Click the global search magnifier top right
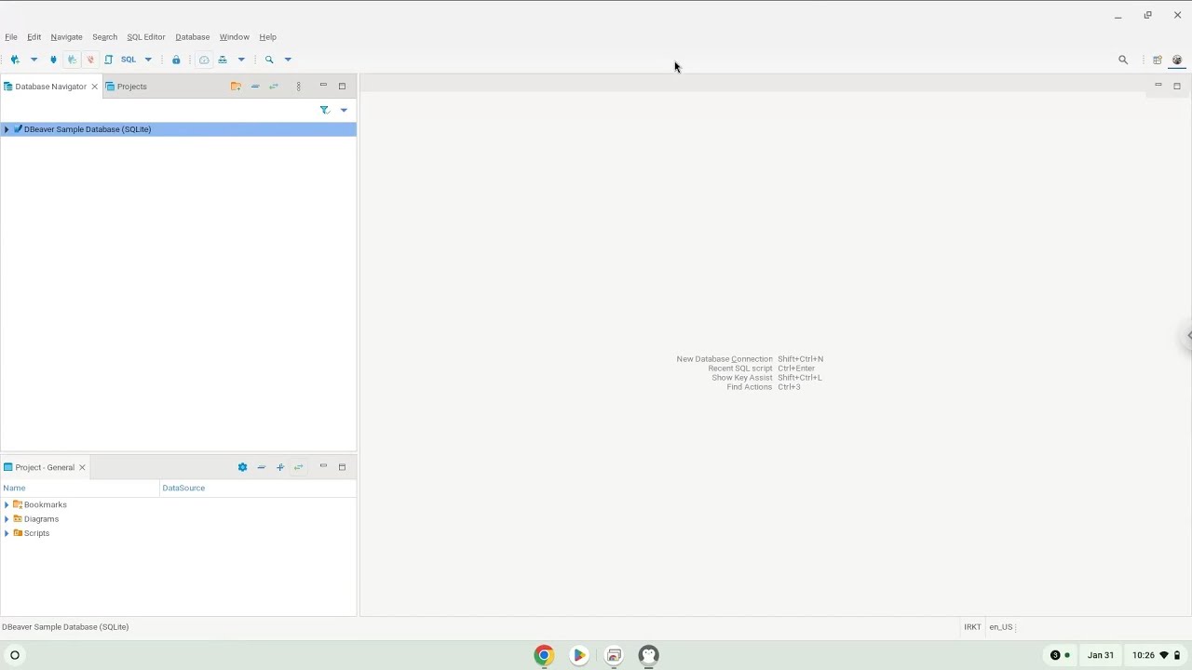The width and height of the screenshot is (1192, 670). point(1123,60)
